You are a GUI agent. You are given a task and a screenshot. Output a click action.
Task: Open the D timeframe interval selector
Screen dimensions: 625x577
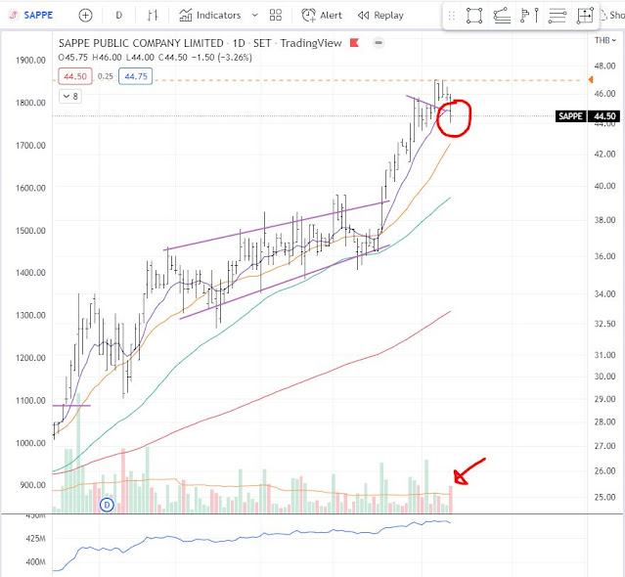coord(118,15)
